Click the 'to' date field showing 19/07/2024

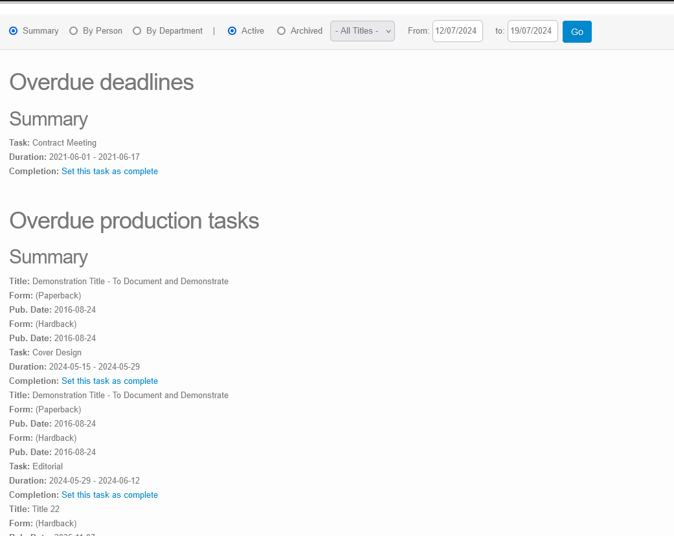coord(532,31)
